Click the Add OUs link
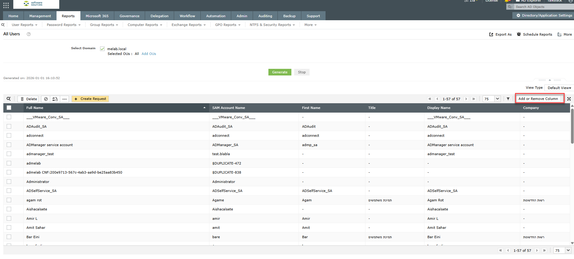The width and height of the screenshot is (574, 259). (149, 54)
